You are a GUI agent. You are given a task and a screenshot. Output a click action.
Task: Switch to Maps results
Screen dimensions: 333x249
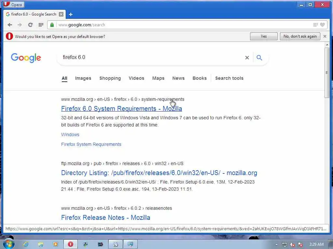(x=158, y=78)
